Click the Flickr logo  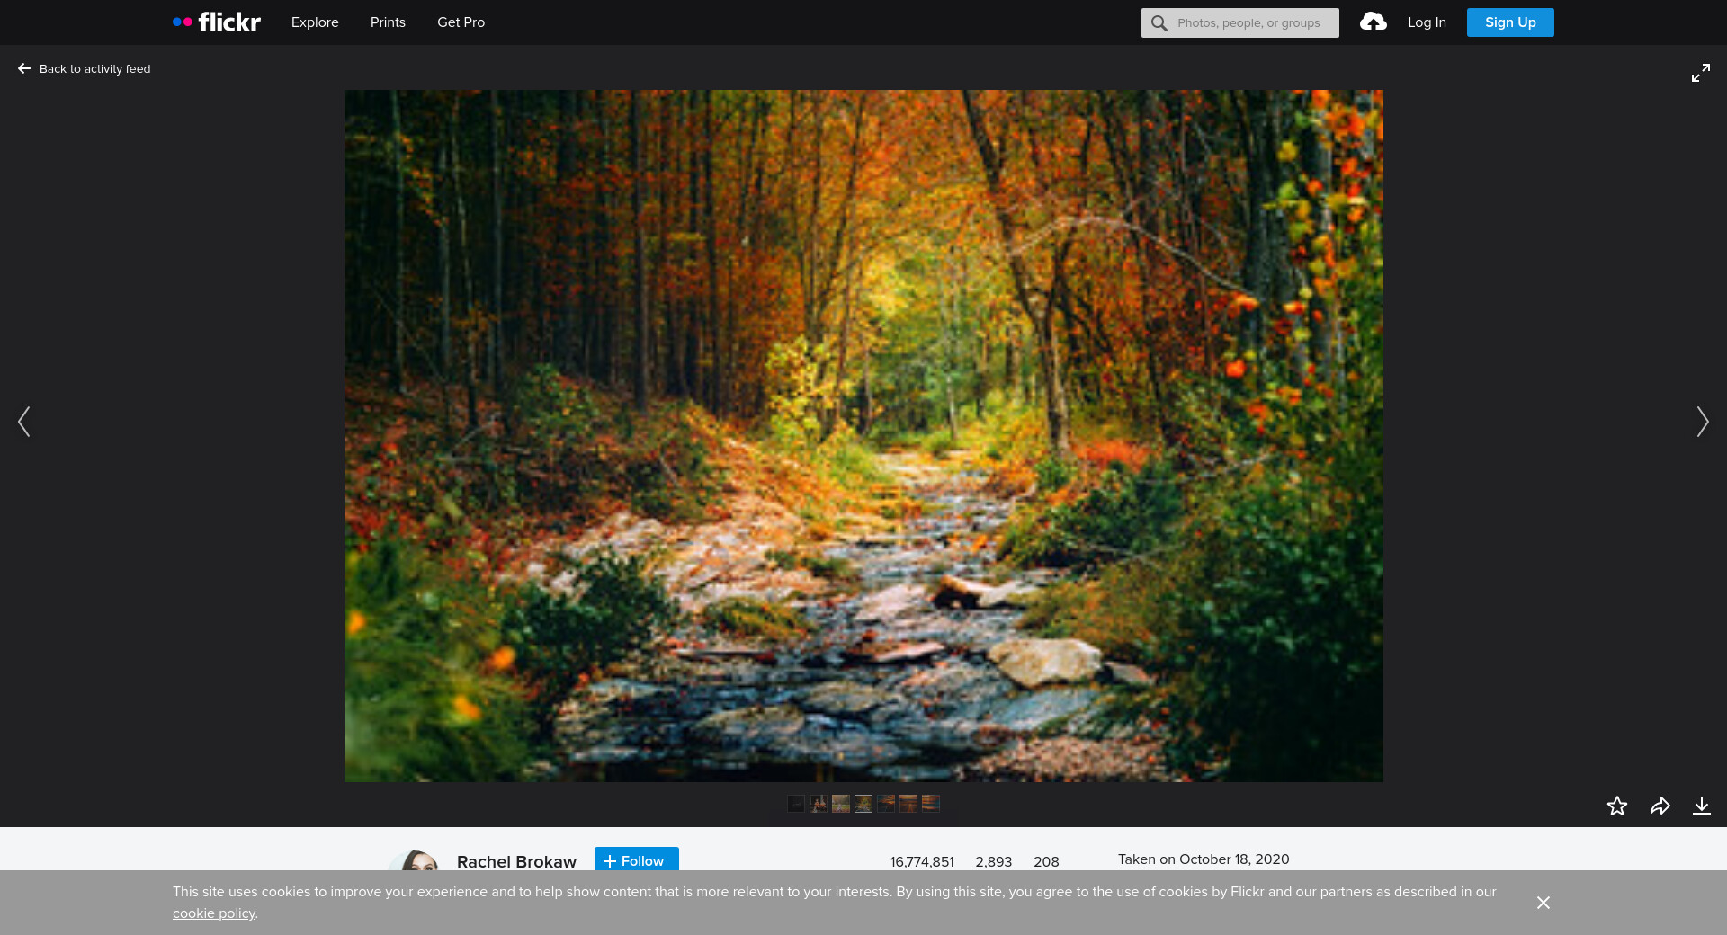point(217,22)
